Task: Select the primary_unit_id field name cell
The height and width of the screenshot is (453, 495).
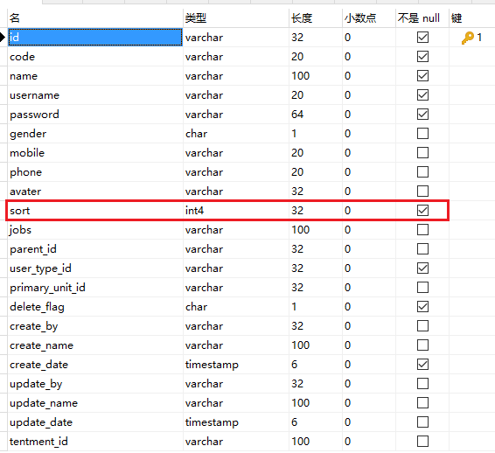Action: tap(95, 288)
